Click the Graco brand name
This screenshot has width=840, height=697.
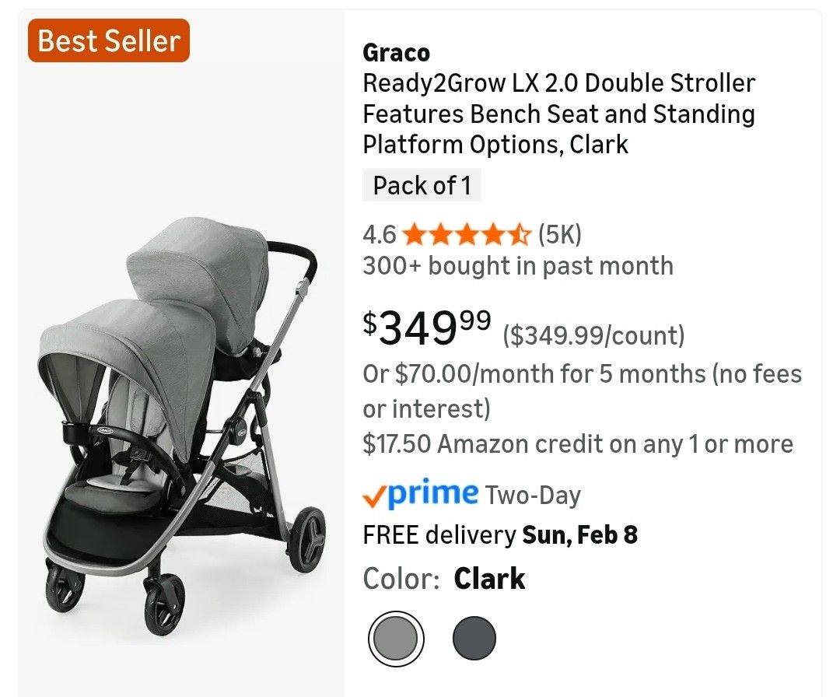pos(396,53)
